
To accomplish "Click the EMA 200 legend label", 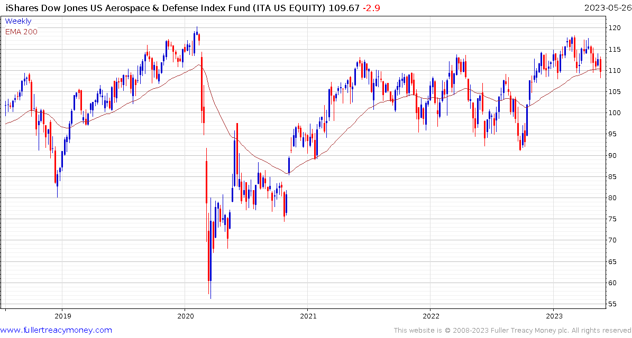I will pyautogui.click(x=21, y=32).
